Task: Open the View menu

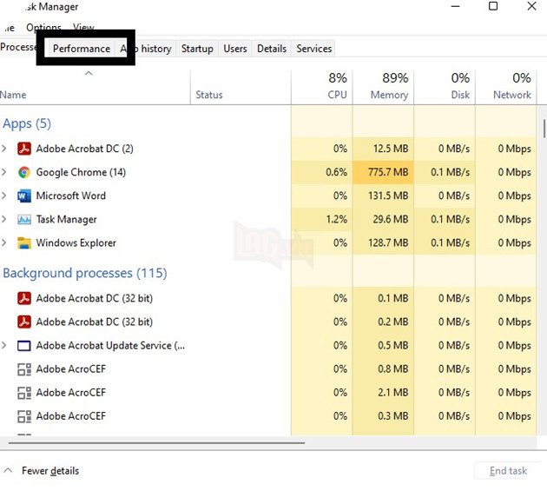Action: (x=83, y=27)
